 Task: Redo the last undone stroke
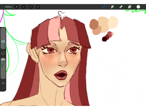(x=3, y=88)
